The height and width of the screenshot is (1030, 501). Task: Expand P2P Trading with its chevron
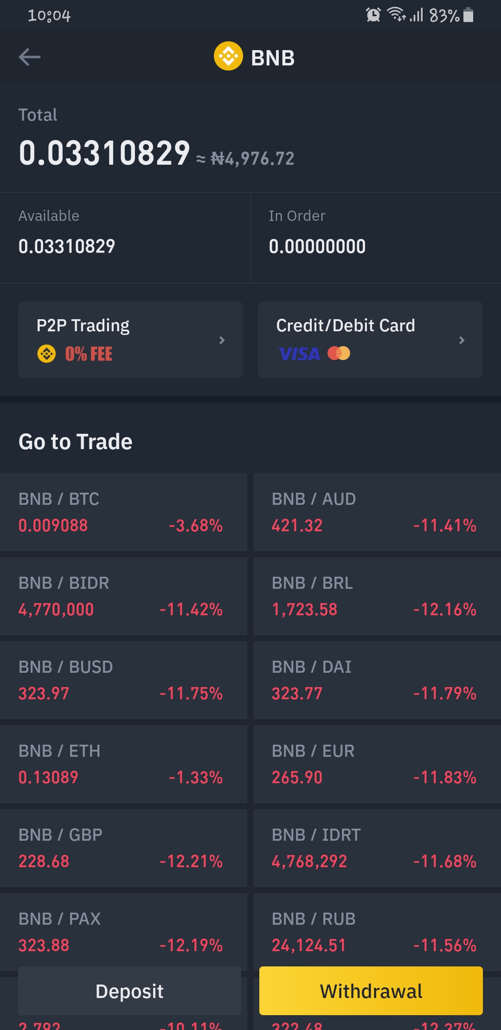[x=222, y=340]
